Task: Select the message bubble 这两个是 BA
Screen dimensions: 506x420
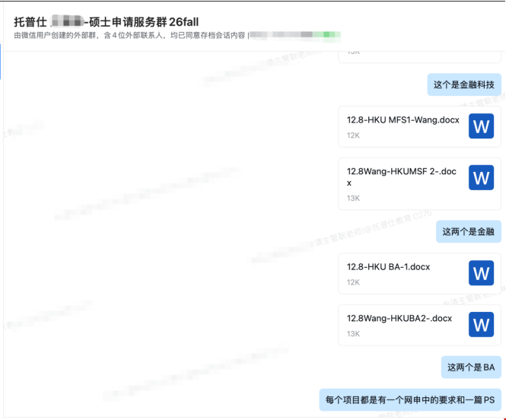Action: pos(470,367)
